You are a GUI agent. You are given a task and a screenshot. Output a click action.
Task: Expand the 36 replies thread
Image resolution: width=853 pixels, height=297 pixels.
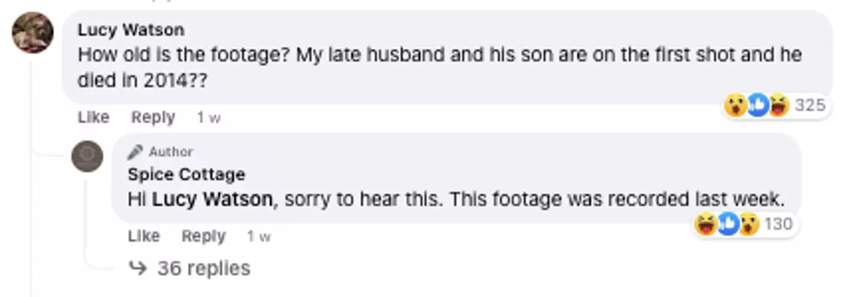[203, 269]
